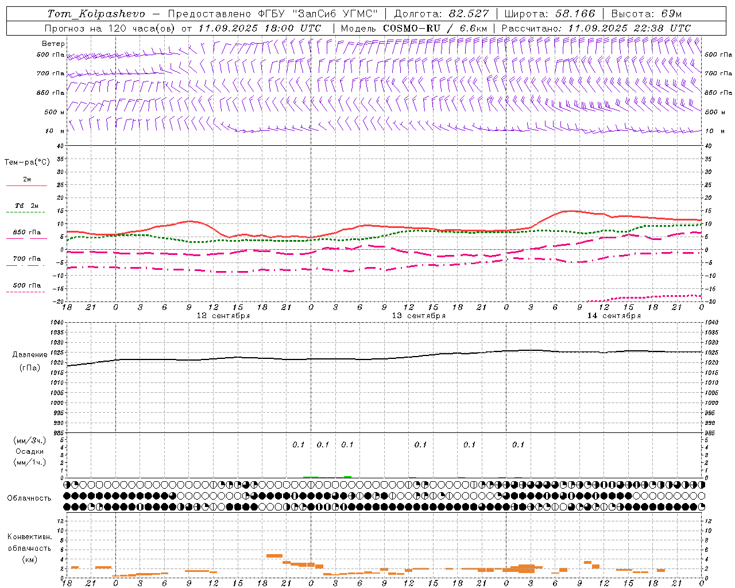Click the 12 сентября date label

tap(223, 316)
